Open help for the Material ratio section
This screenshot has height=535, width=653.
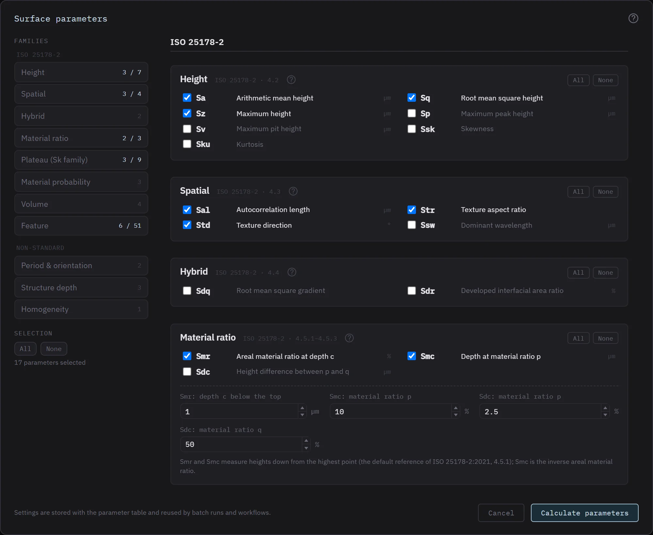349,338
